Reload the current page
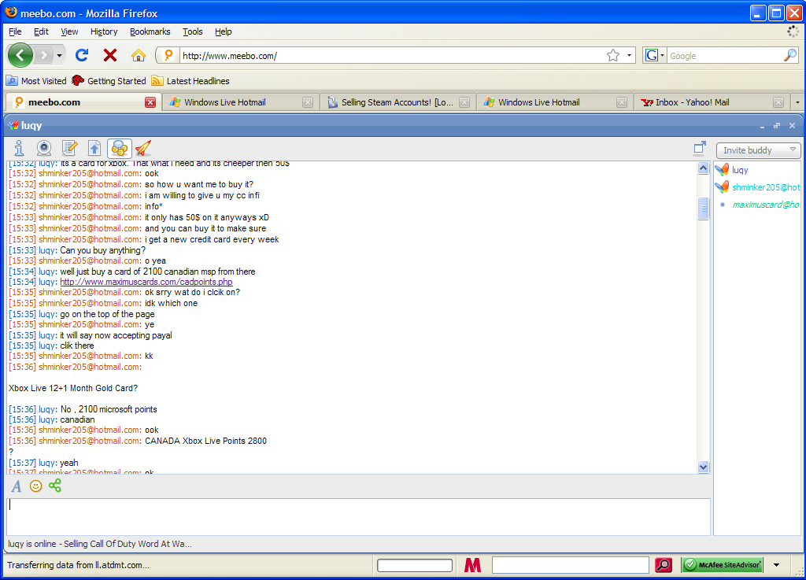Image resolution: width=806 pixels, height=580 pixels. 82,55
